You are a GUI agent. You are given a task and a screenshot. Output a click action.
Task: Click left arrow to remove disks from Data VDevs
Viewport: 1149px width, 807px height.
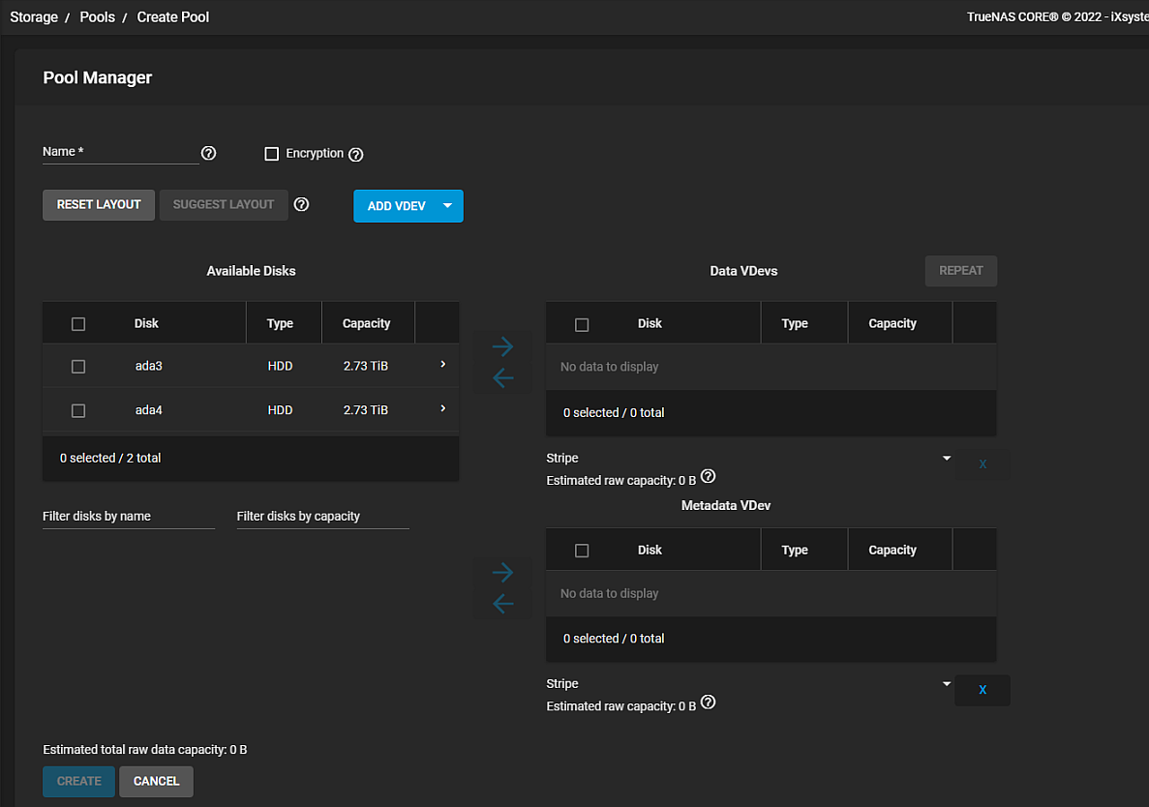(502, 377)
